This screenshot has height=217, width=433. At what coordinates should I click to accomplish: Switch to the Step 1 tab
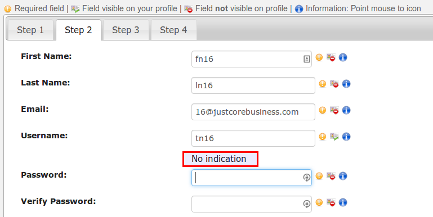pos(30,30)
